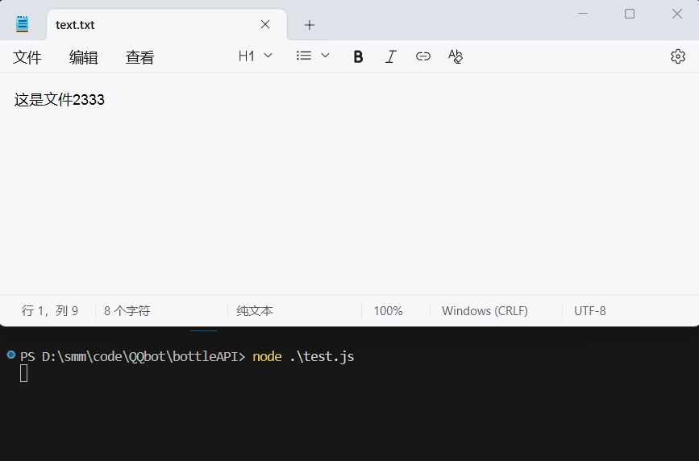
Task: Select the text.txt tab
Action: tap(166, 24)
